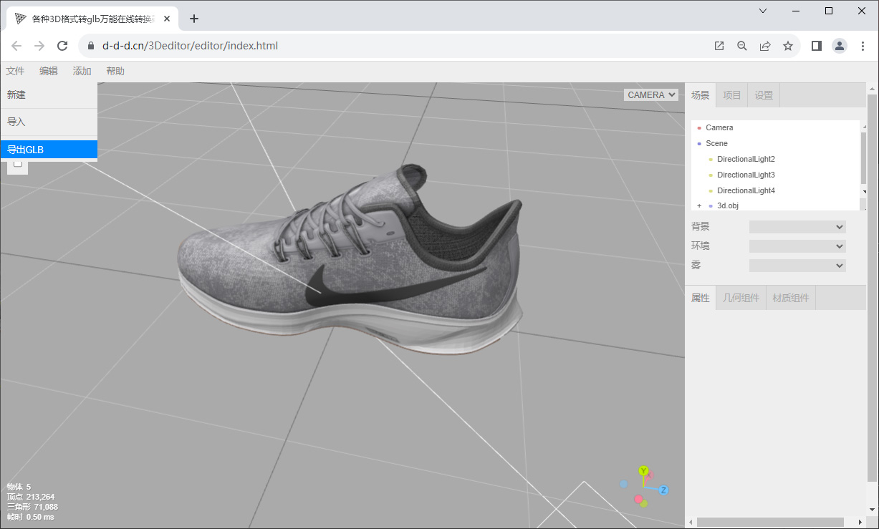Viewport: 879px width, 529px height.
Task: Open the user profile avatar
Action: point(839,46)
